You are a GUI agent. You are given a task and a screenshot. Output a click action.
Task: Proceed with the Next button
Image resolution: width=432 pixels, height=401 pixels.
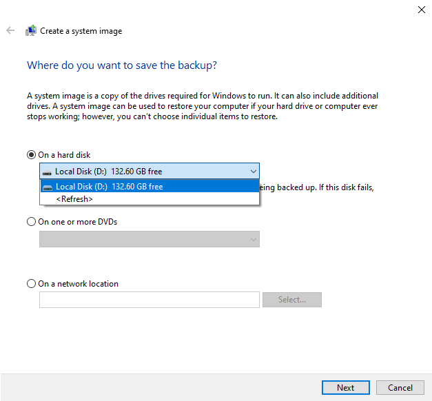click(x=345, y=387)
